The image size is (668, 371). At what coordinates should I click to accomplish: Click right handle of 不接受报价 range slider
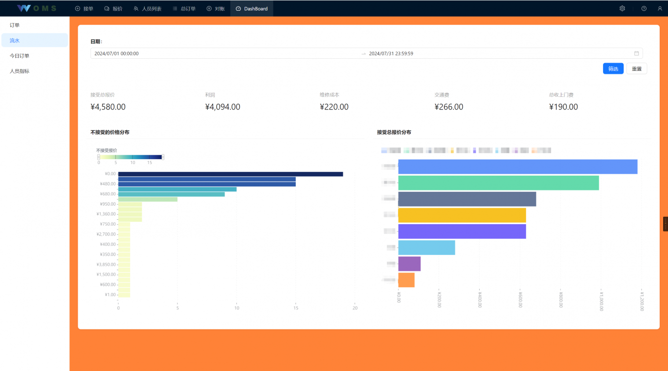pos(163,157)
